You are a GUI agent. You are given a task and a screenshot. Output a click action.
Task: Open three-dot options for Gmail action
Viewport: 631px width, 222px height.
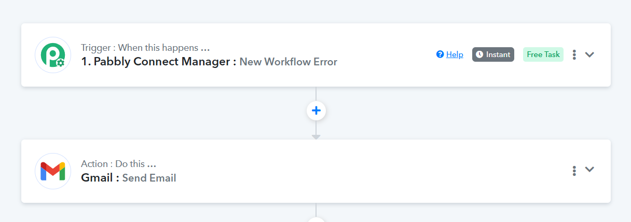pyautogui.click(x=574, y=171)
